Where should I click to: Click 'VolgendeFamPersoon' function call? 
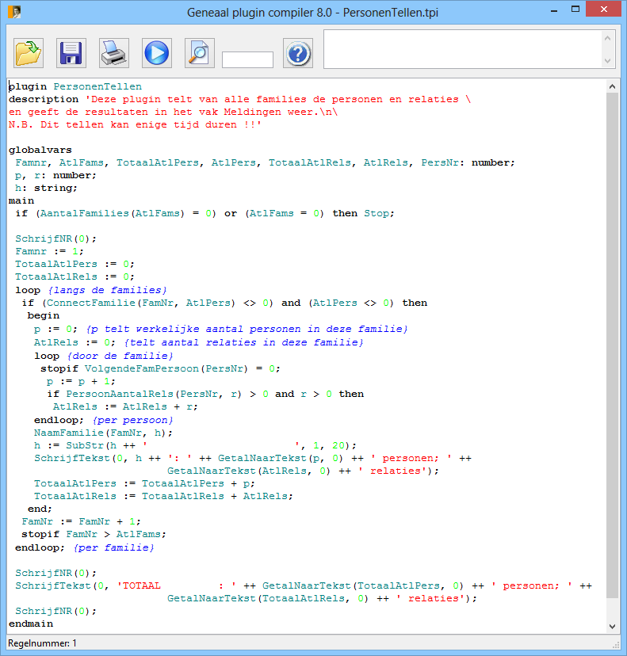tap(141, 368)
